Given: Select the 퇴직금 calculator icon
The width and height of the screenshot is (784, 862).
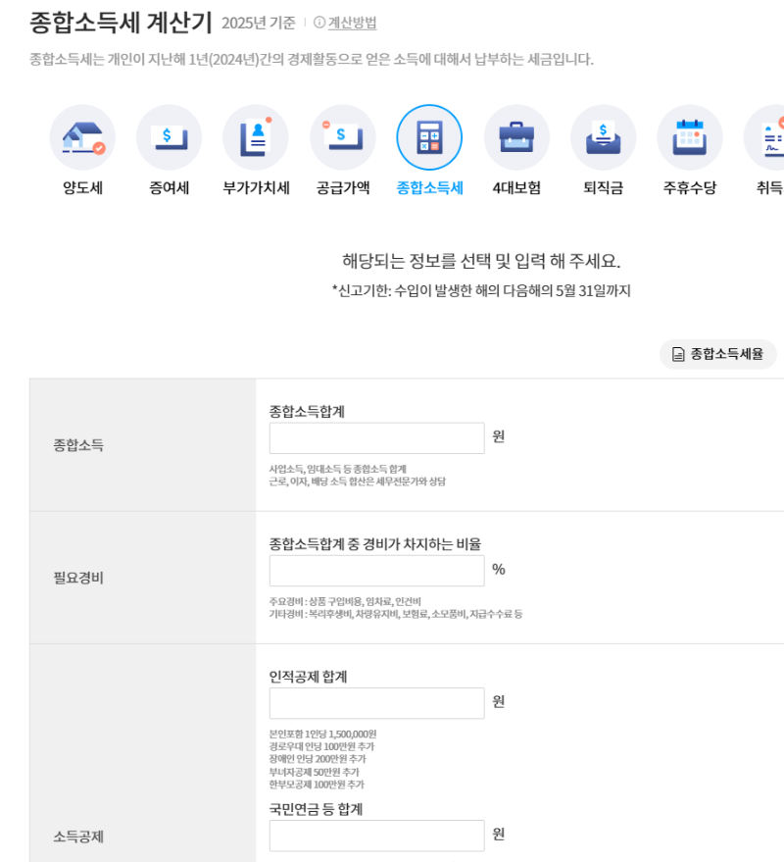Looking at the screenshot, I should click(x=603, y=137).
